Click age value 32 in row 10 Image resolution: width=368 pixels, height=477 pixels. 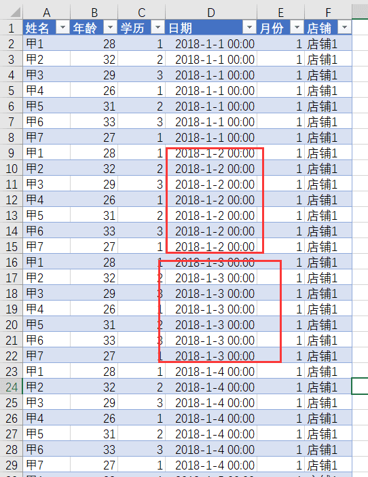coord(94,168)
